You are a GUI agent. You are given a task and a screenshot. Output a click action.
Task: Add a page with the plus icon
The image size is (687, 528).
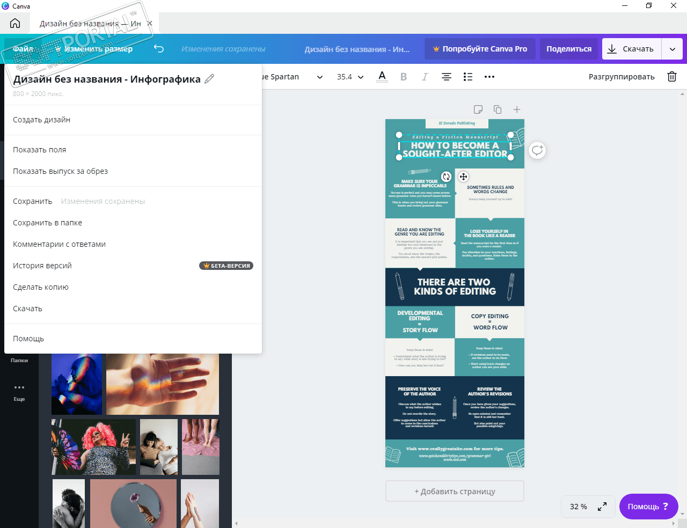517,109
